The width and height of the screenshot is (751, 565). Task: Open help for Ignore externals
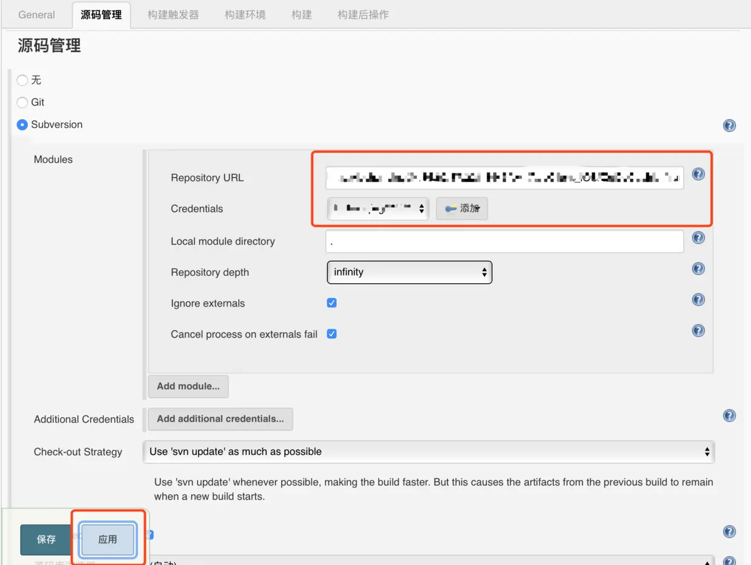698,299
